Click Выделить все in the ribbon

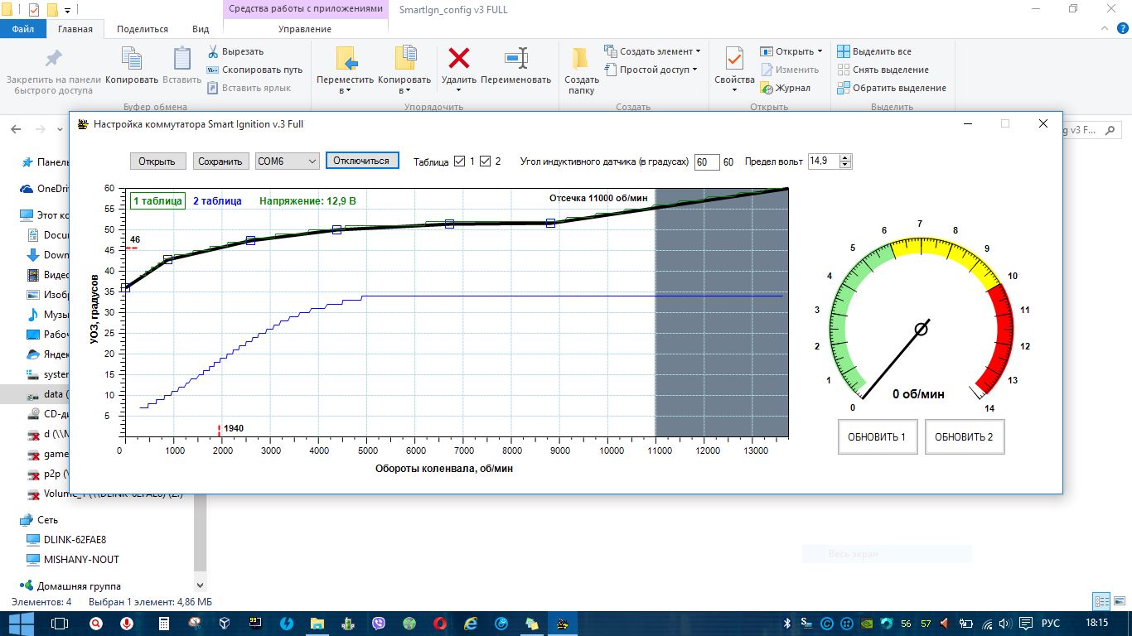[x=873, y=51]
